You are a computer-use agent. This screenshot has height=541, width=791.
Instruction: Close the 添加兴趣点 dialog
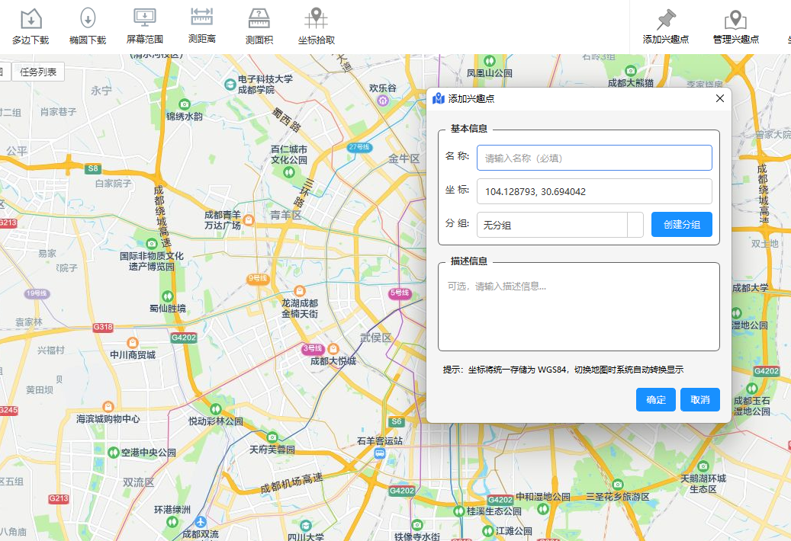tap(720, 98)
